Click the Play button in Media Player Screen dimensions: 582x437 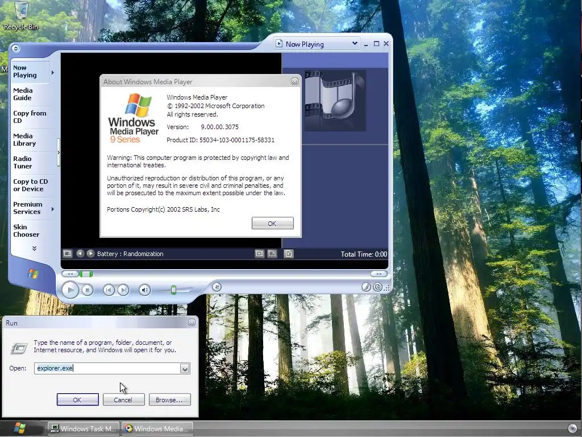pyautogui.click(x=70, y=290)
